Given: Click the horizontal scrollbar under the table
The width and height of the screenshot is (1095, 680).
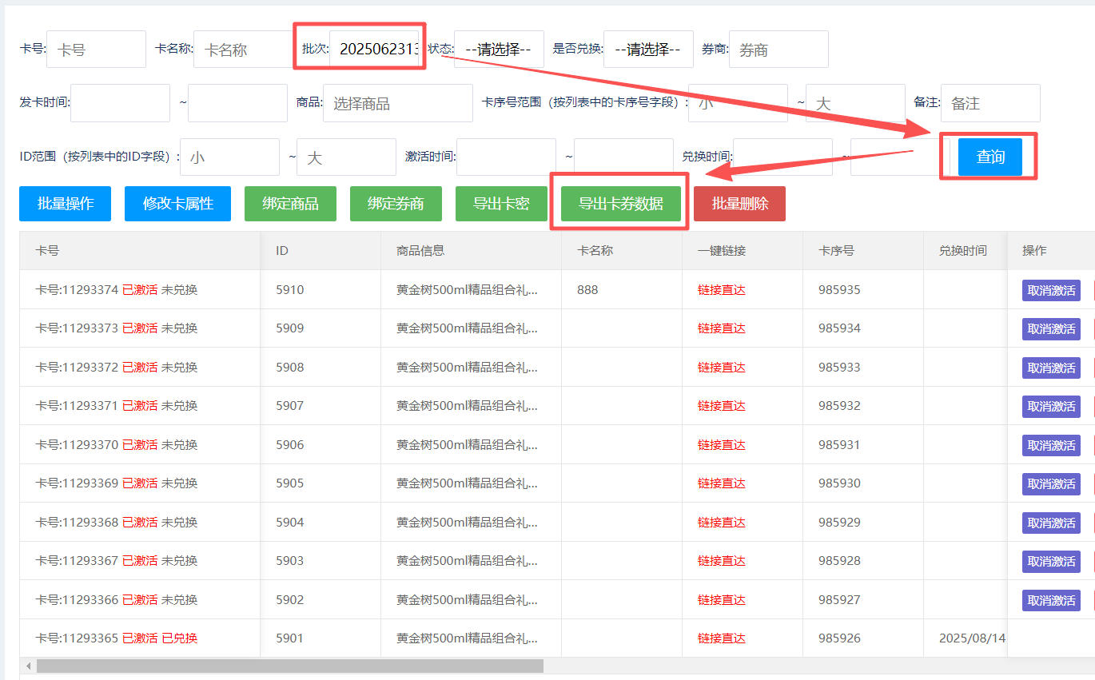Looking at the screenshot, I should click(289, 666).
